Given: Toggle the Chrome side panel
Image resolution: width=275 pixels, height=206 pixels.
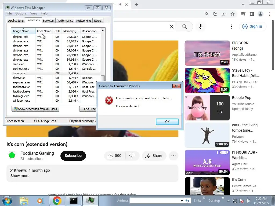Looking at the screenshot, I should (252, 14).
